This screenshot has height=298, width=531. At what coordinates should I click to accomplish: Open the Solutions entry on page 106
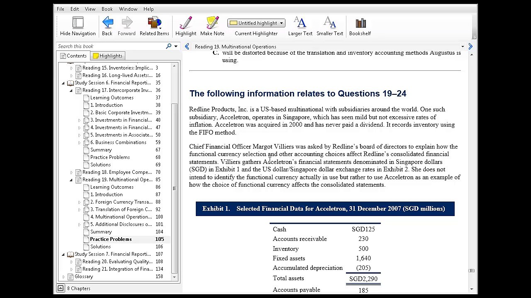click(x=100, y=247)
